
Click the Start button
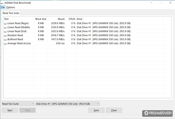10,110
